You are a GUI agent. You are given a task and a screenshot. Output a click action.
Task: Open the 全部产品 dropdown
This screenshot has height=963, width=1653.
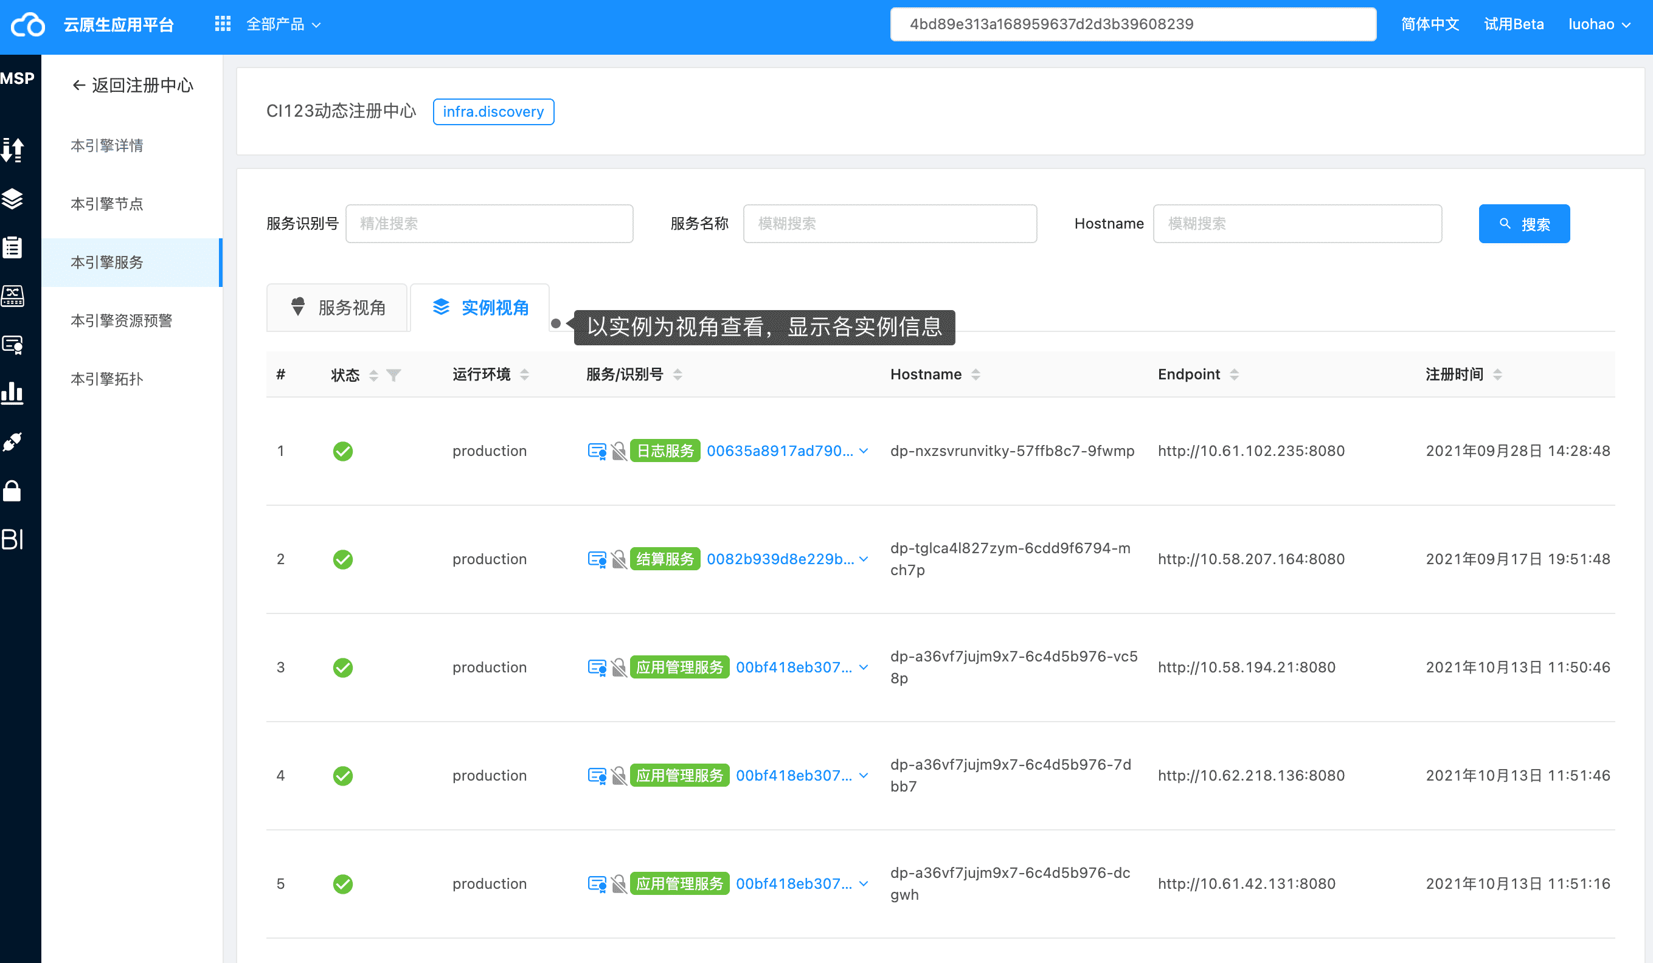pos(283,24)
